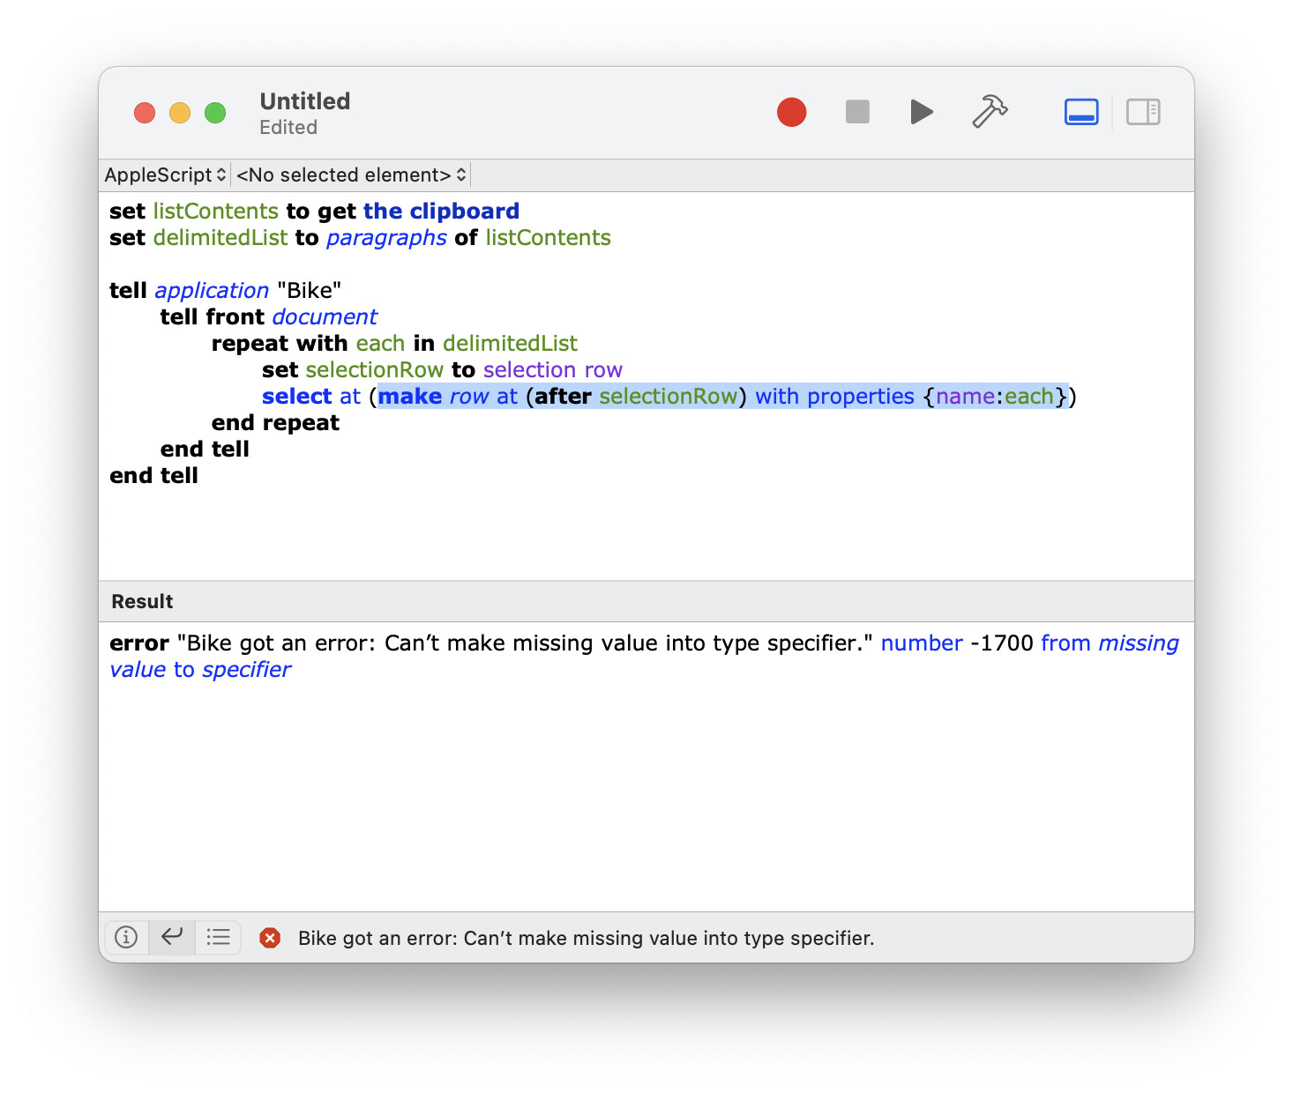Run the script with play button
The image size is (1293, 1093).
(922, 112)
